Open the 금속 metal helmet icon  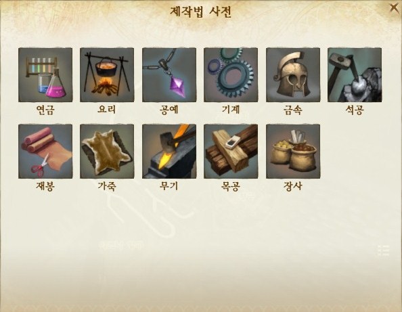tap(293, 75)
